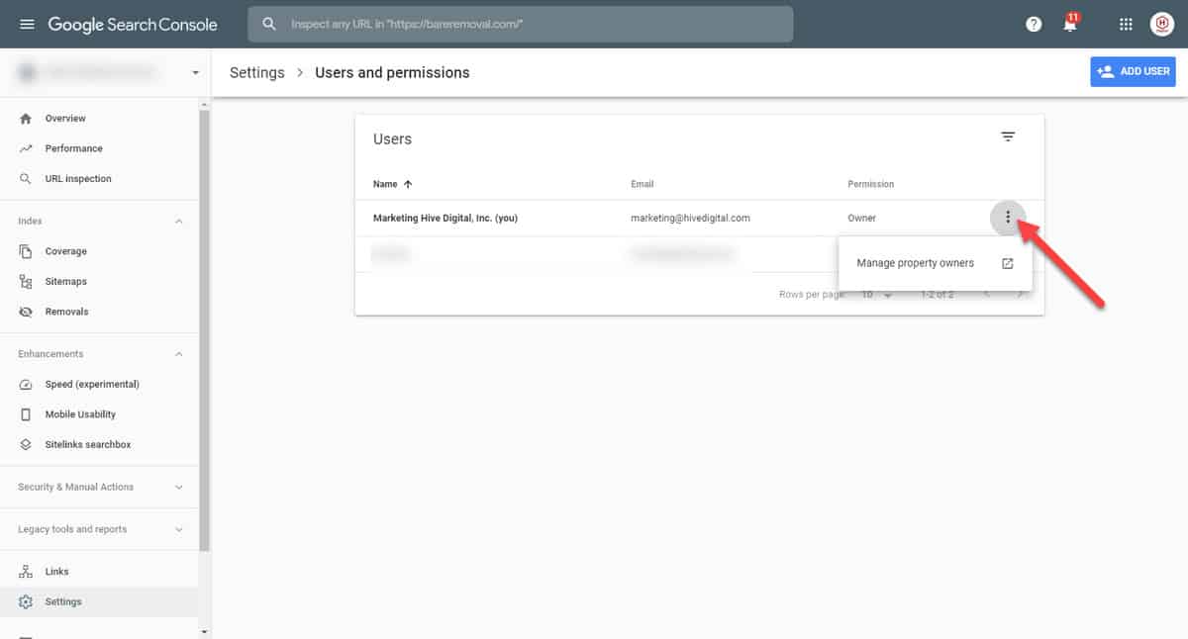Open the main hamburger menu
The image size is (1188, 639).
[x=27, y=24]
